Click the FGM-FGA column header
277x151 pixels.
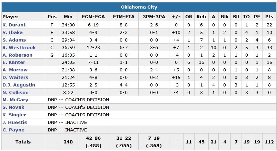(x=91, y=17)
